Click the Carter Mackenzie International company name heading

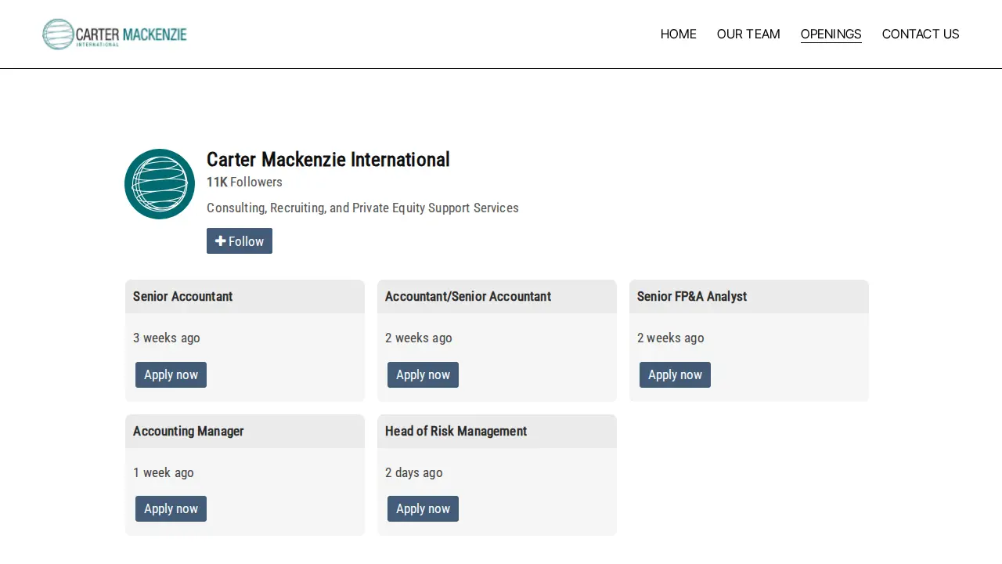click(x=328, y=160)
